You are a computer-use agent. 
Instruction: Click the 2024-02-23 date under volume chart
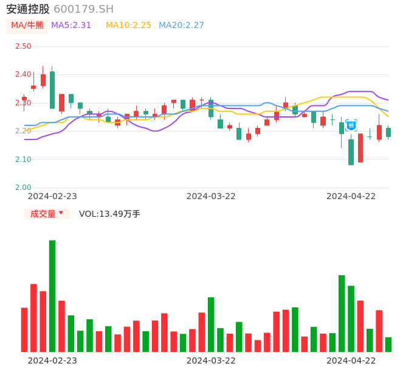52,360
